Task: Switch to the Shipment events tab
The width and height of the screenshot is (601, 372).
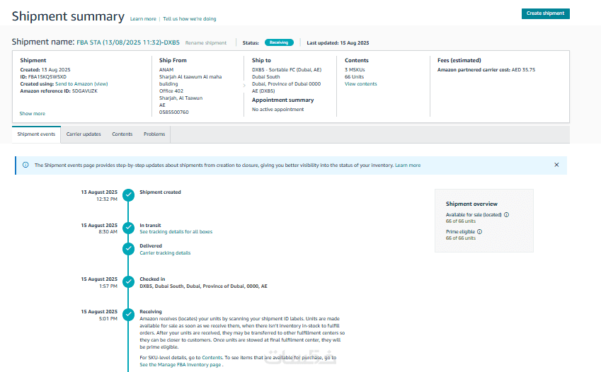Action: click(x=36, y=134)
